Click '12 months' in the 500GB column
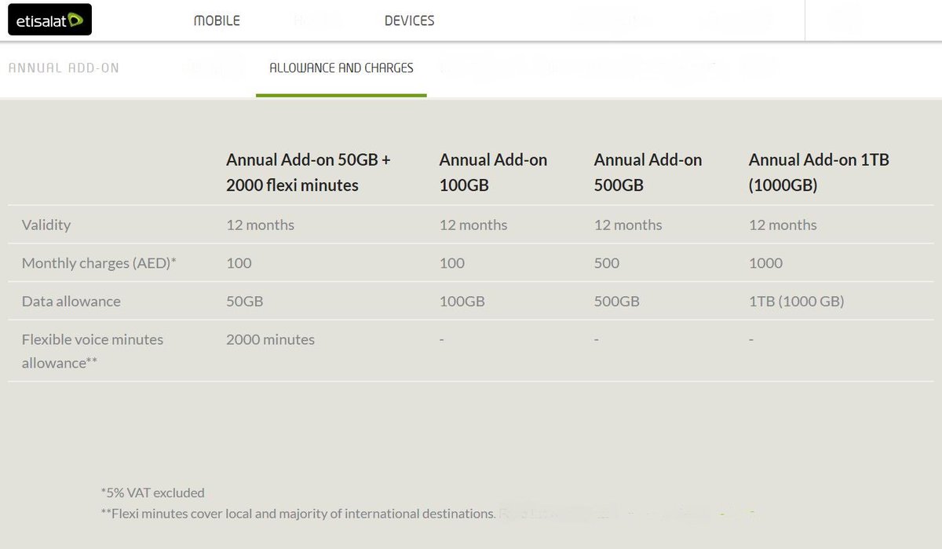The image size is (942, 549). 628,225
